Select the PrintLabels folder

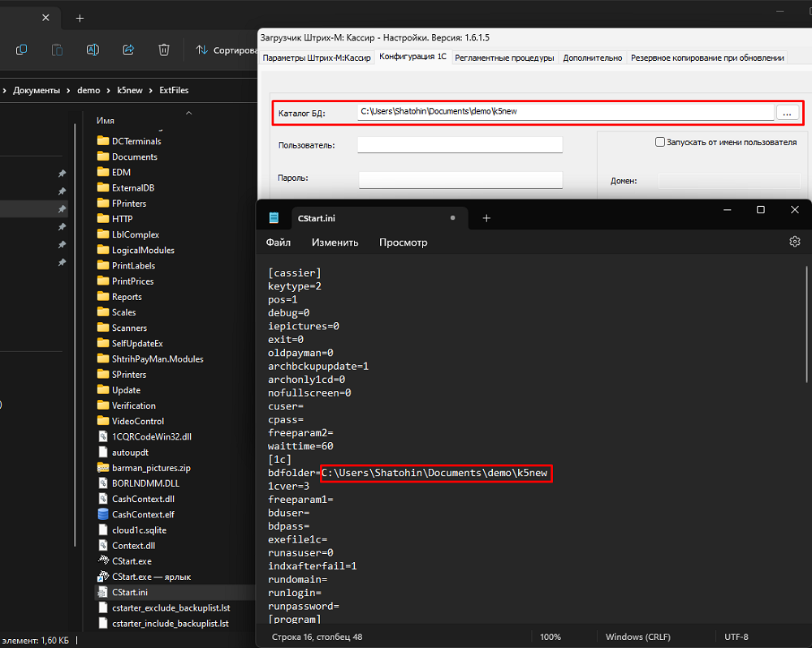click(x=127, y=265)
